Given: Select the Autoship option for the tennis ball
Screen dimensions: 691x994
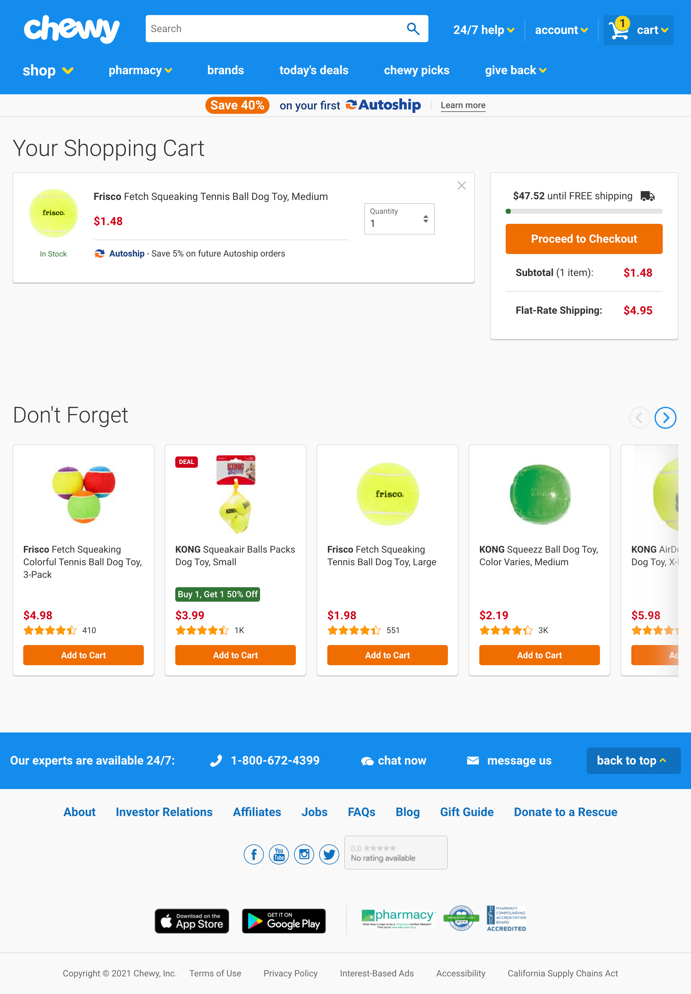Looking at the screenshot, I should click(x=126, y=253).
